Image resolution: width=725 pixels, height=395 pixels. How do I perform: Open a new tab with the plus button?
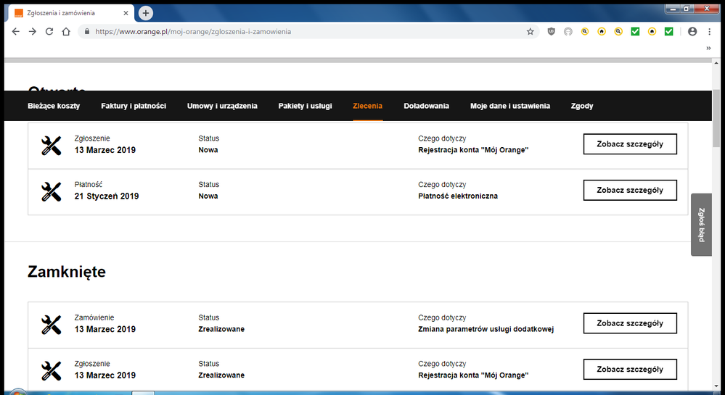point(146,13)
